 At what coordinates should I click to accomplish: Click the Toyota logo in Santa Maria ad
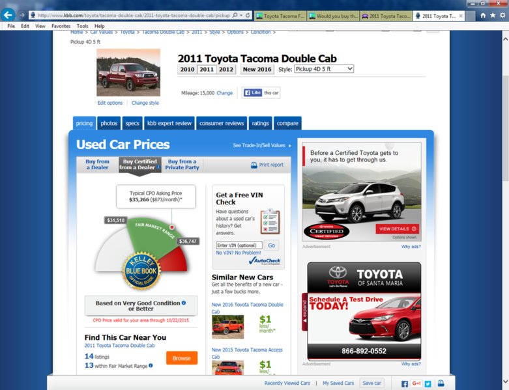[338, 277]
